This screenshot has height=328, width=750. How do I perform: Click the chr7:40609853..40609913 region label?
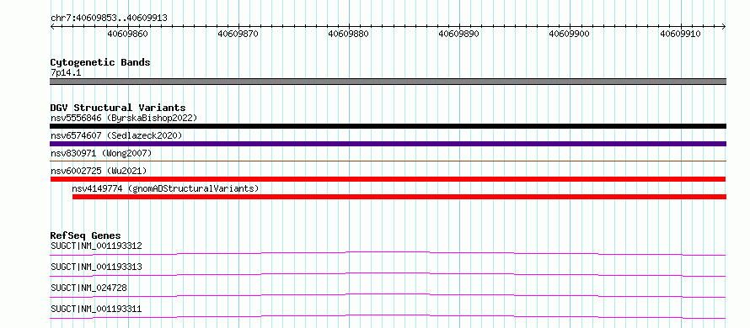coord(109,19)
